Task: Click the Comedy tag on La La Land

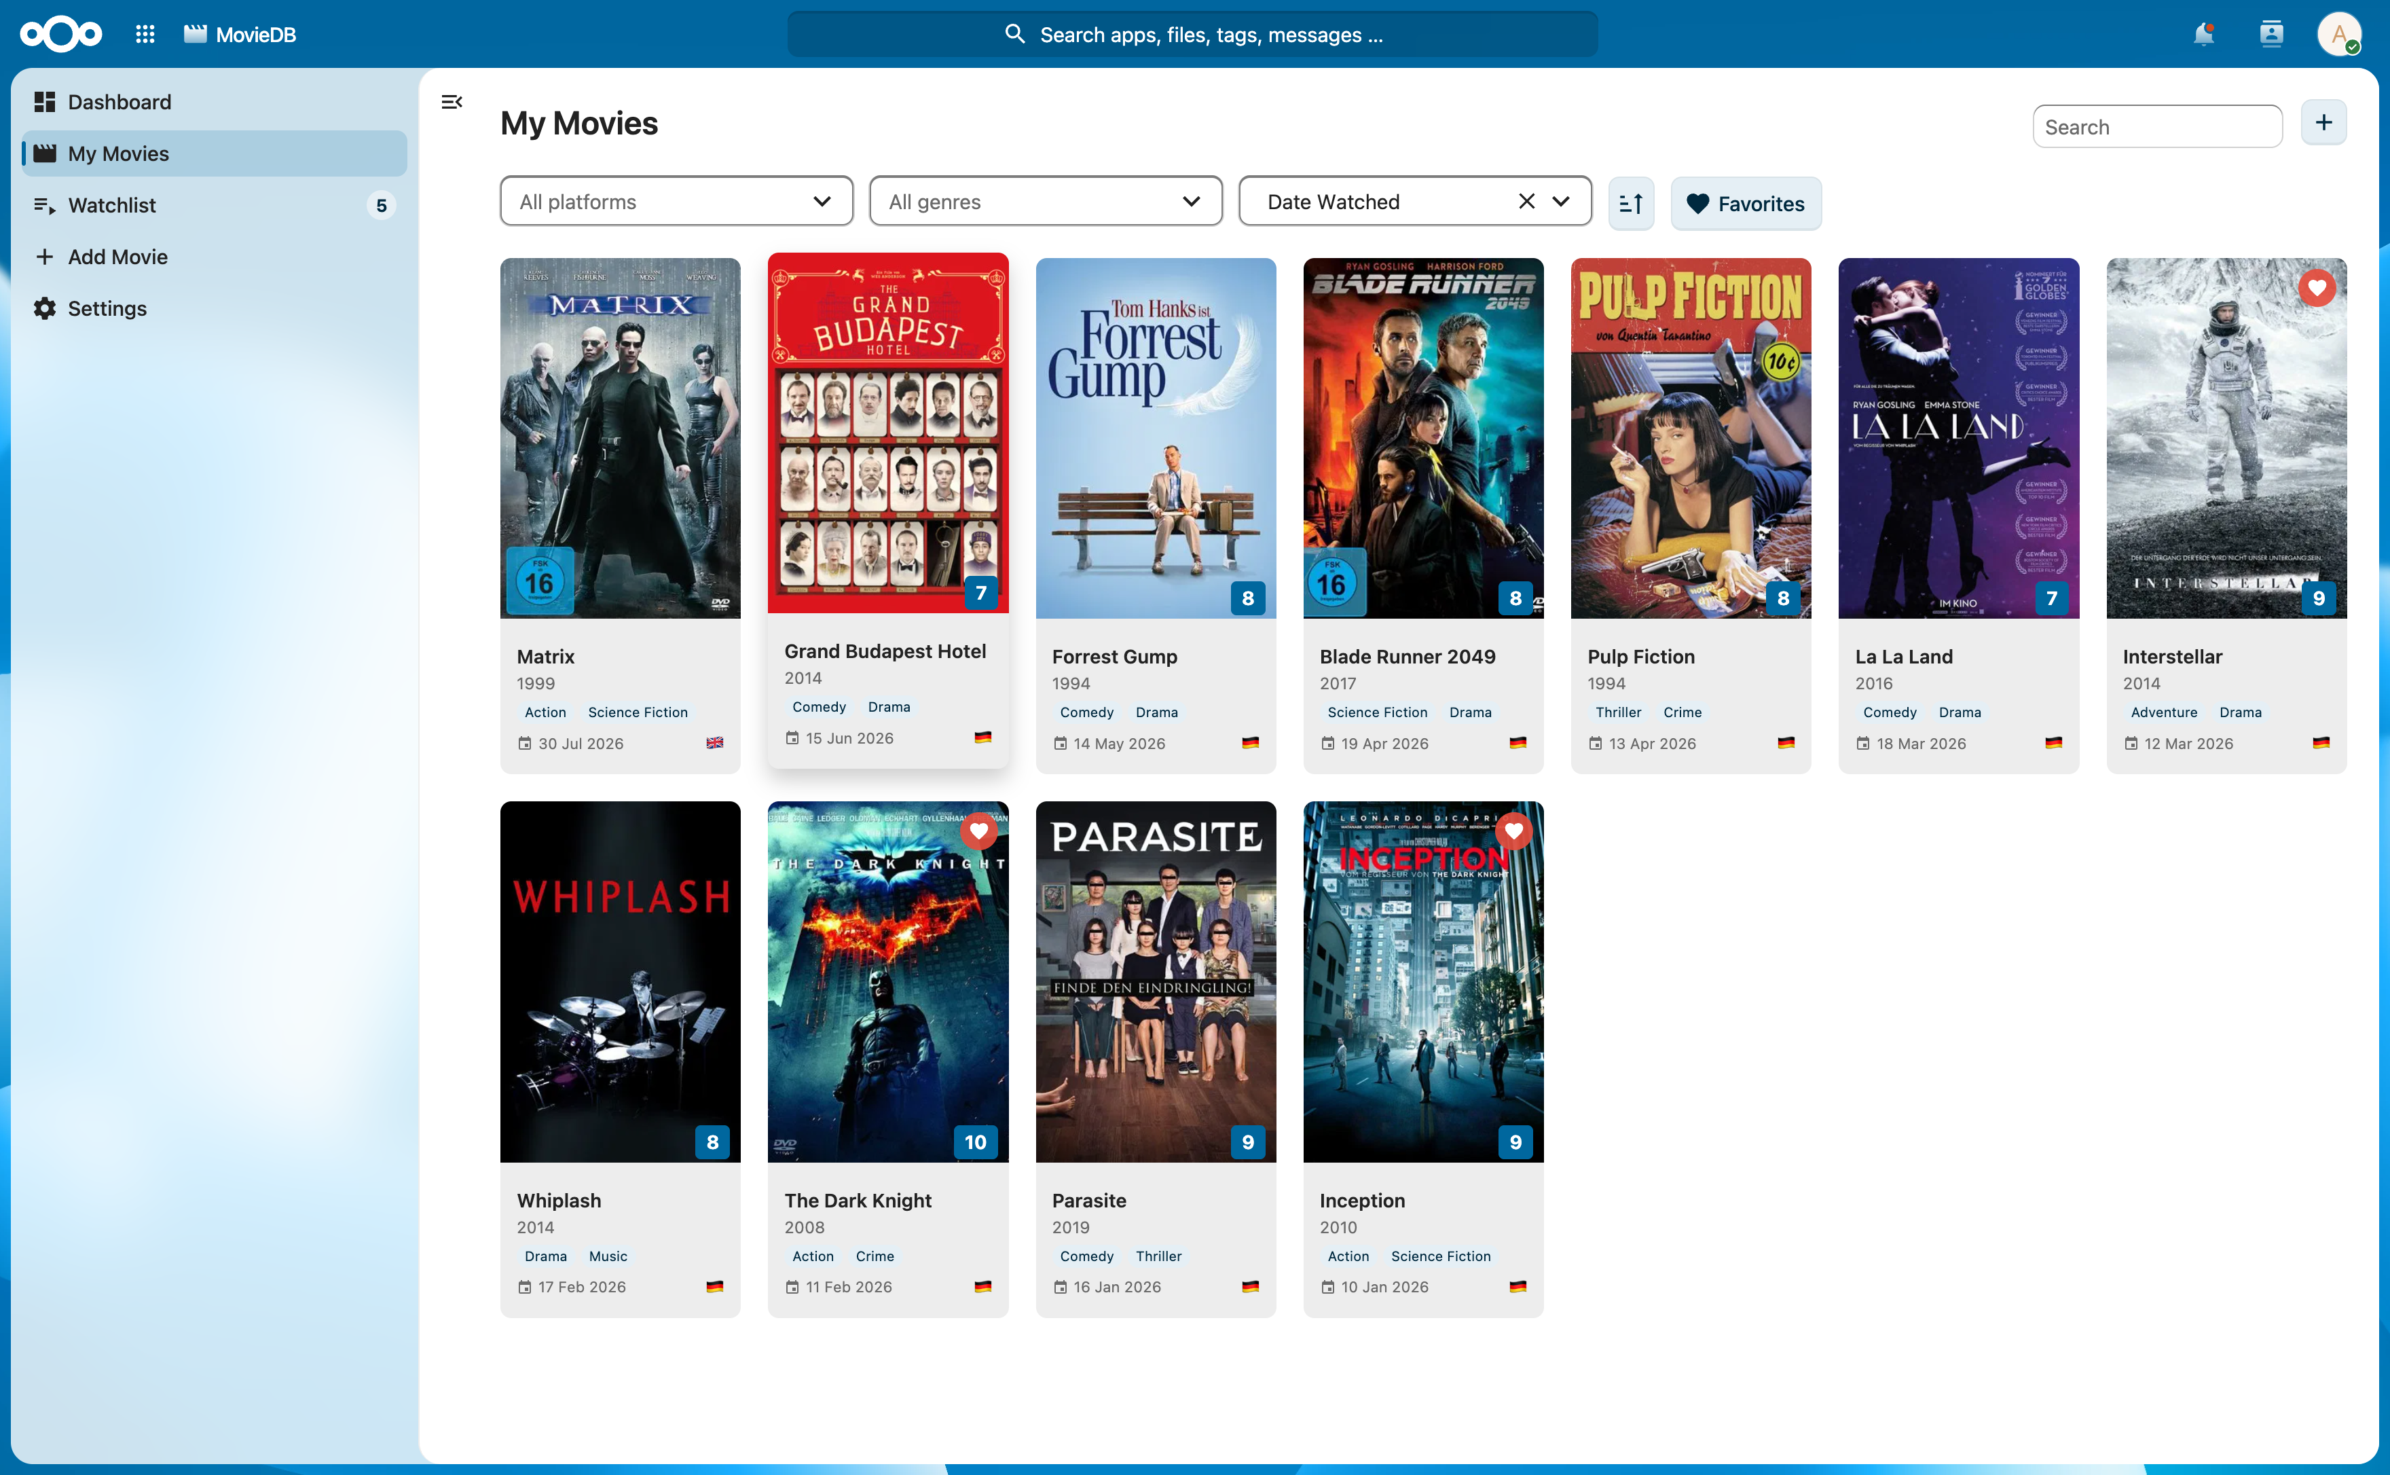Action: point(1889,712)
